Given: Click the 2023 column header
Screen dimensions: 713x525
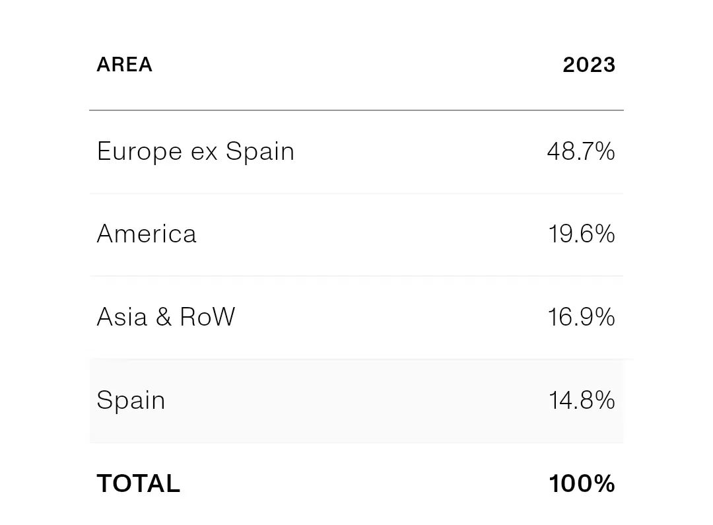Looking at the screenshot, I should 589,65.
